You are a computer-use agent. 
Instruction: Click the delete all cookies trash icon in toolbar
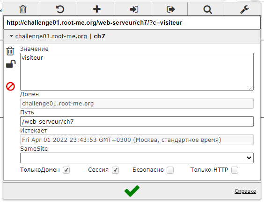pos(23,9)
